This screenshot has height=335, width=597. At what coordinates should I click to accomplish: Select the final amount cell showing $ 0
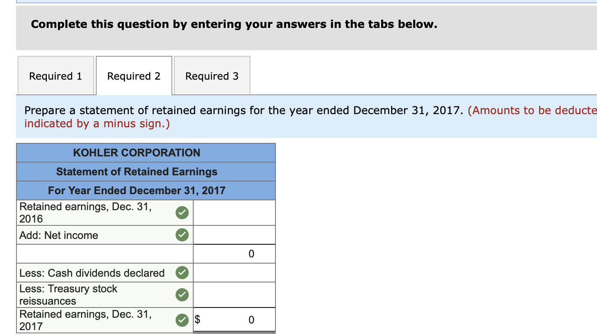(234, 319)
